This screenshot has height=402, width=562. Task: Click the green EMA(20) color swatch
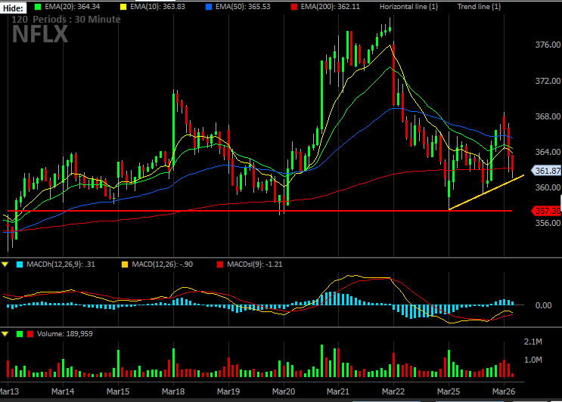point(38,7)
